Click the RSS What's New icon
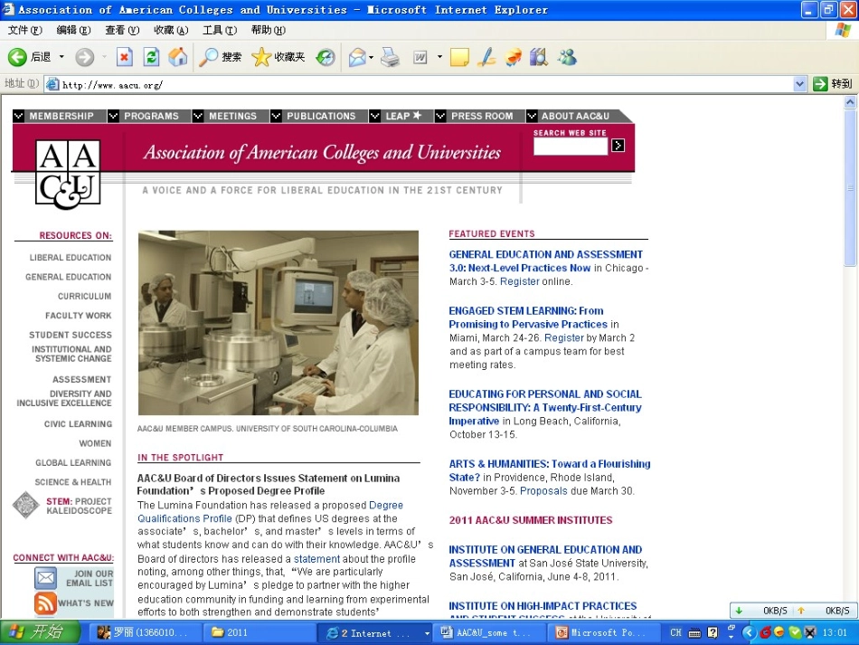Viewport: 859px width, 645px height. pyautogui.click(x=45, y=602)
